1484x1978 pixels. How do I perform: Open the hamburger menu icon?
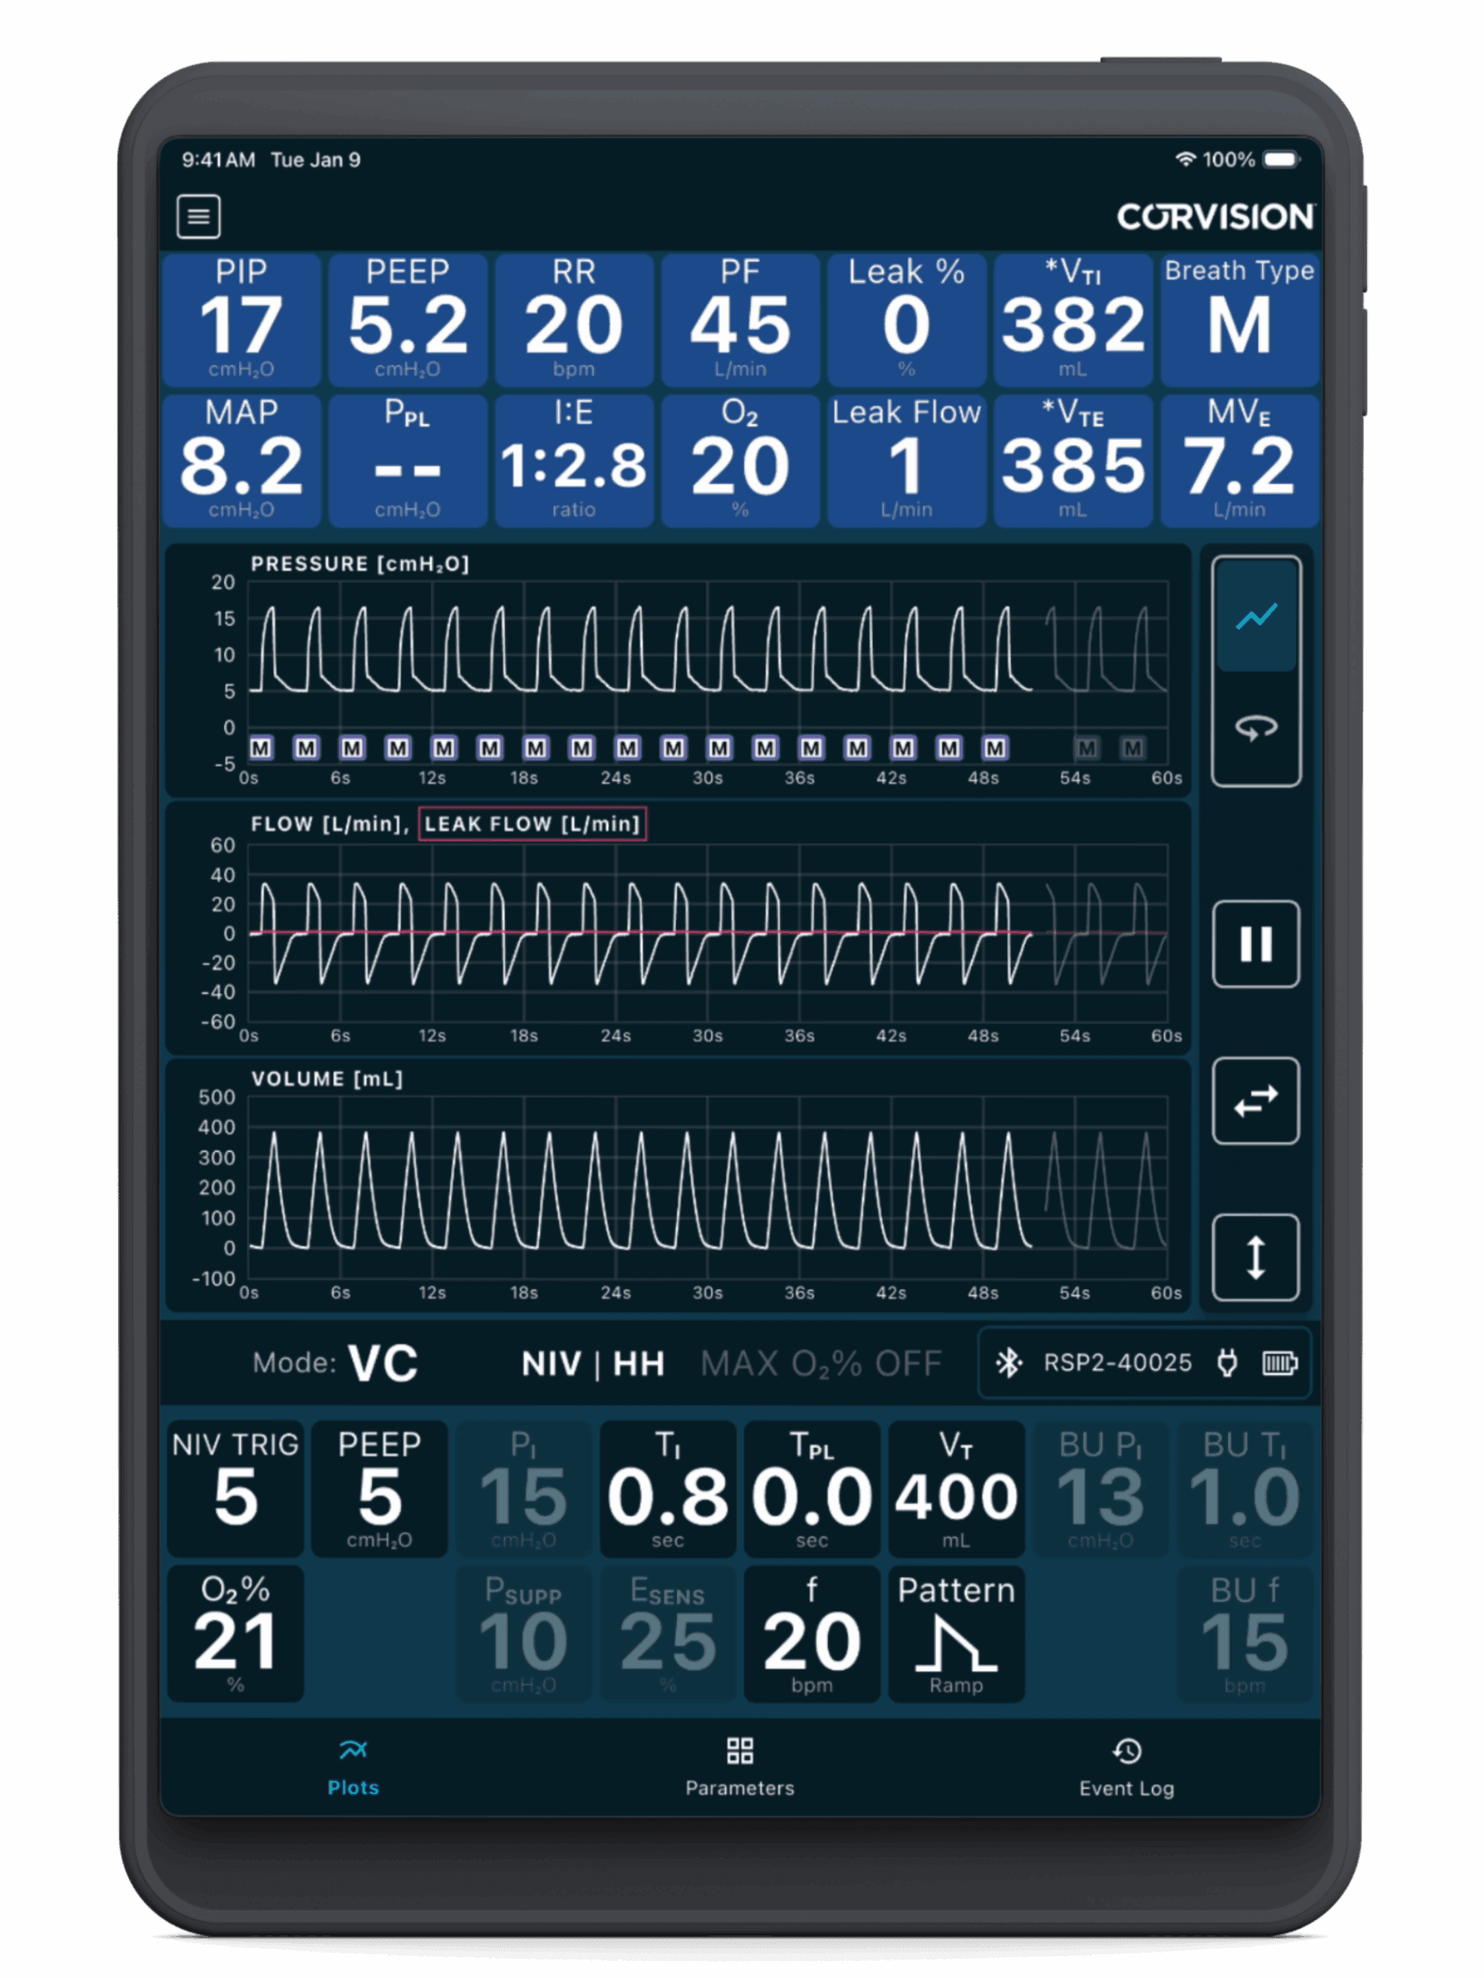click(199, 216)
